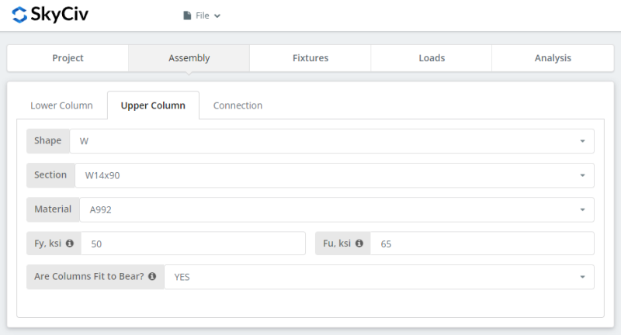Expand the Material A992 dropdown
The width and height of the screenshot is (621, 335).
336,209
